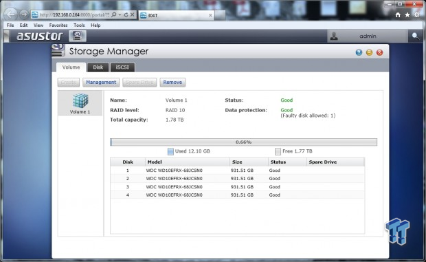Open the Favorites menu
Screen dimensions: 426x262
click(58, 25)
